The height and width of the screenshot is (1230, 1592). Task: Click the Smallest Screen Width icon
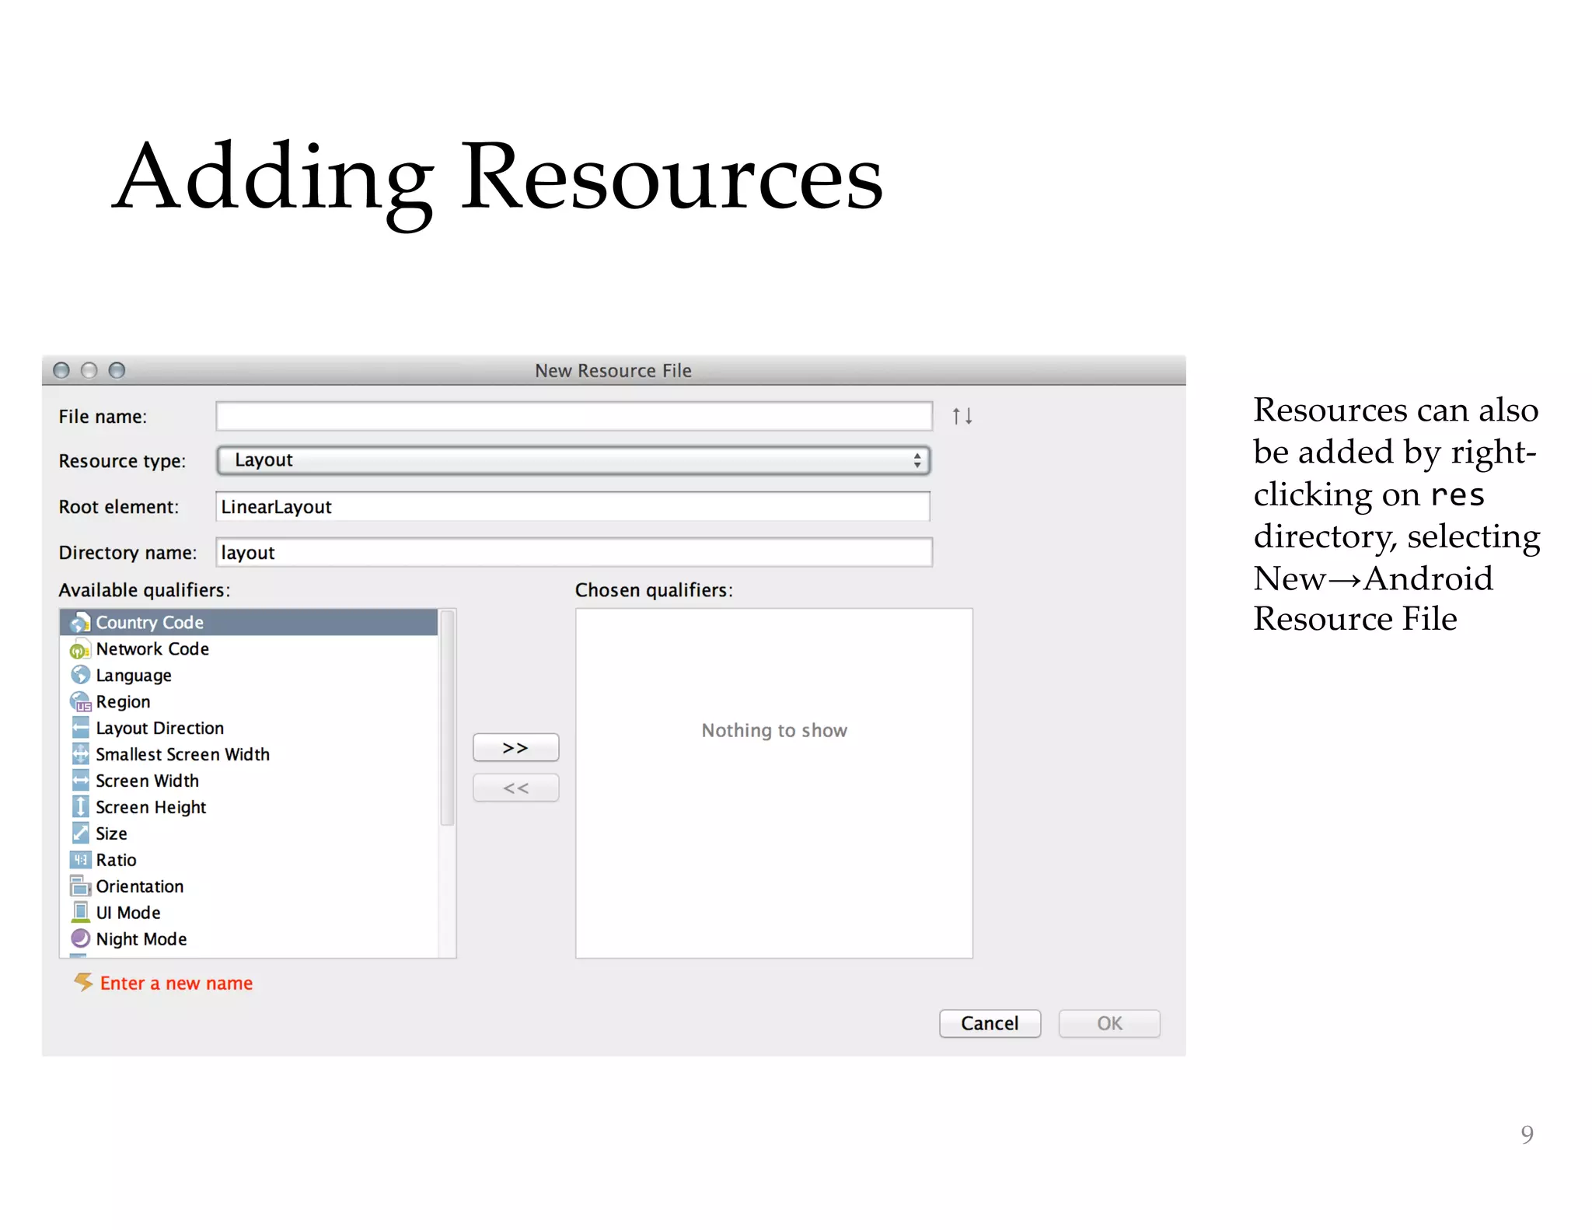[80, 753]
